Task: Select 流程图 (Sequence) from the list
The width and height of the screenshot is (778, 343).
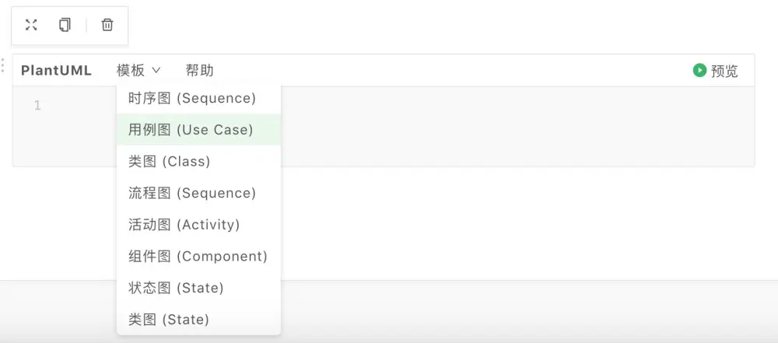Action: [x=192, y=193]
